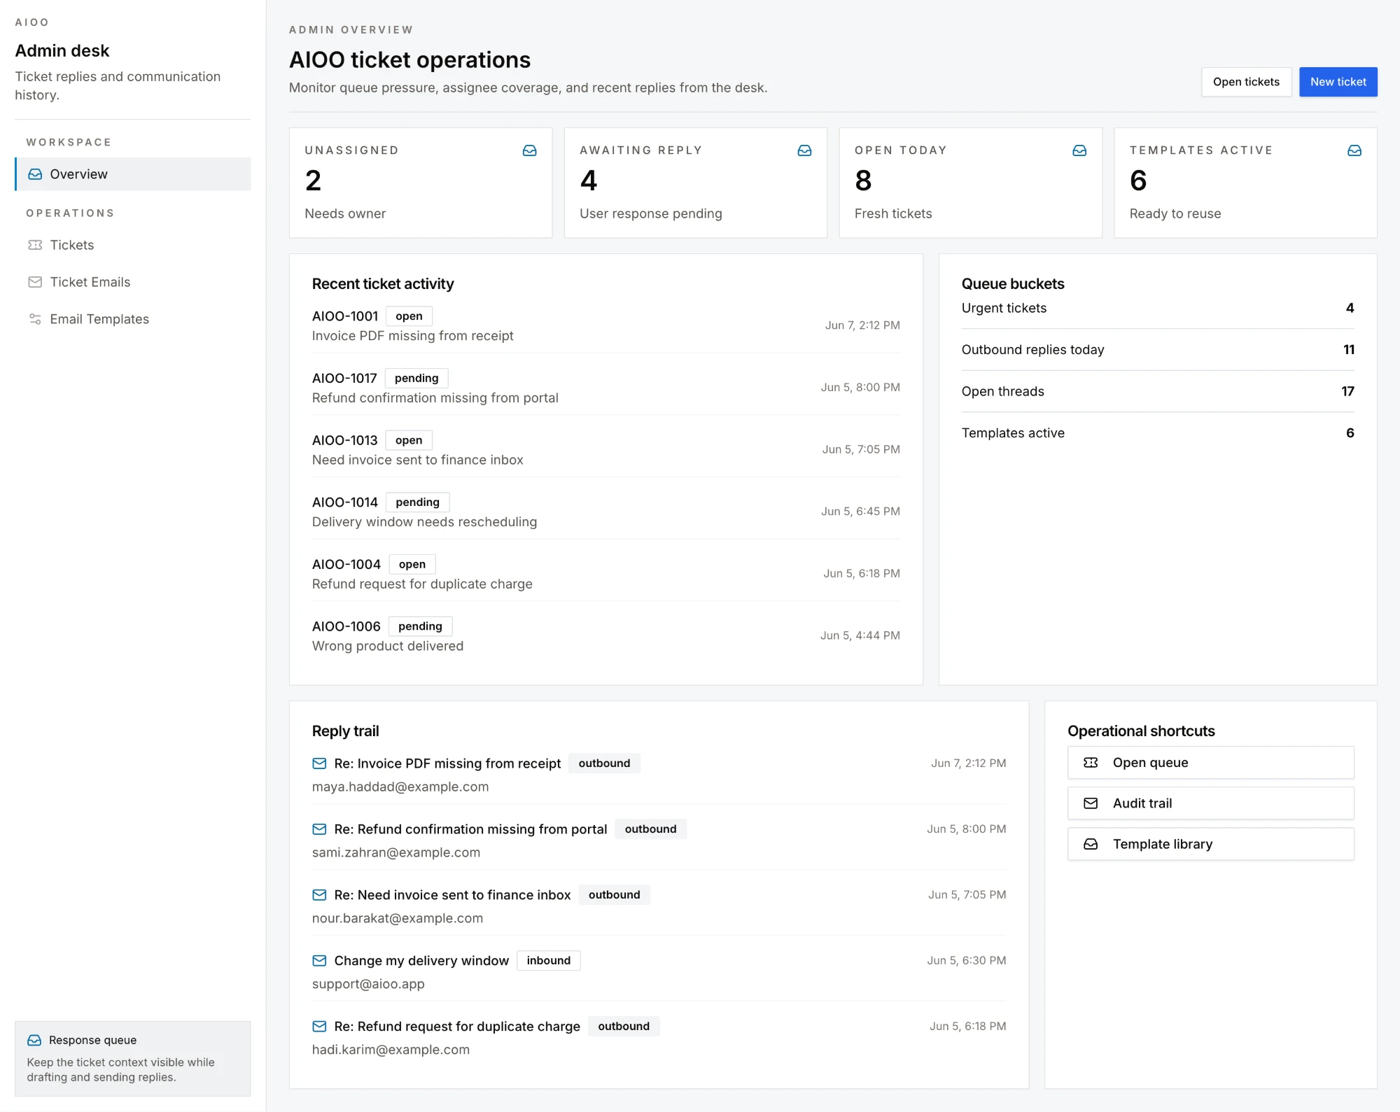Open the Audit trail shortcut
This screenshot has width=1400, height=1112.
1211,803
